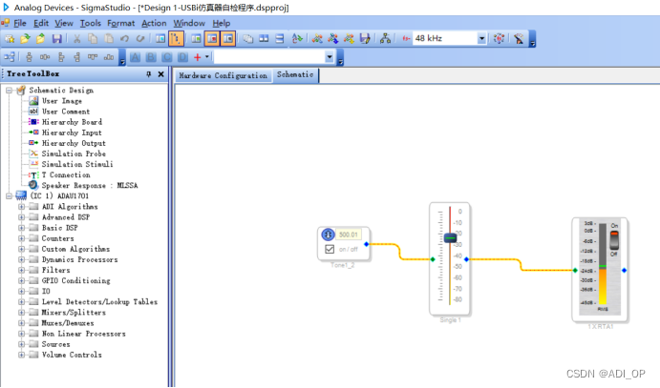Expand the Sources folder
The image size is (660, 388).
(21, 344)
